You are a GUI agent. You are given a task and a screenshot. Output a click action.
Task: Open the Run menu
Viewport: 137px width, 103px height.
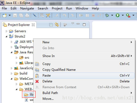[69, 8]
